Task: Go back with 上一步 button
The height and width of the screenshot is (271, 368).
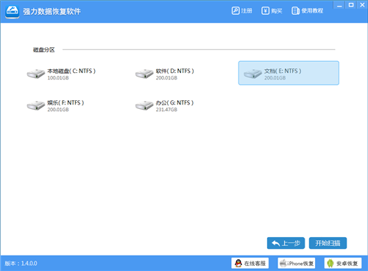Action: point(286,243)
